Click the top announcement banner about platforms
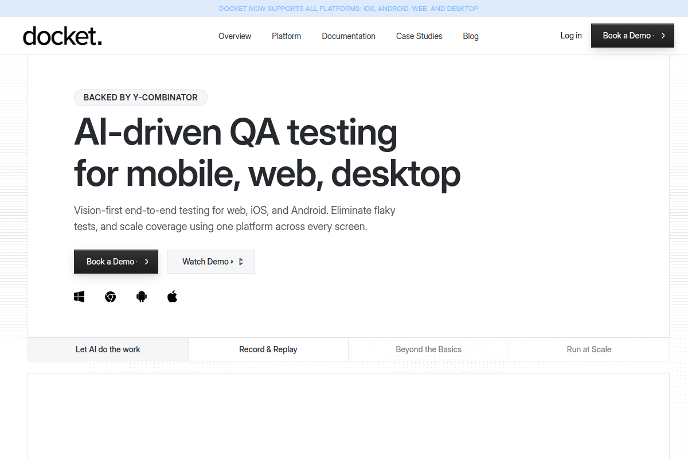The image size is (688, 459). click(349, 9)
